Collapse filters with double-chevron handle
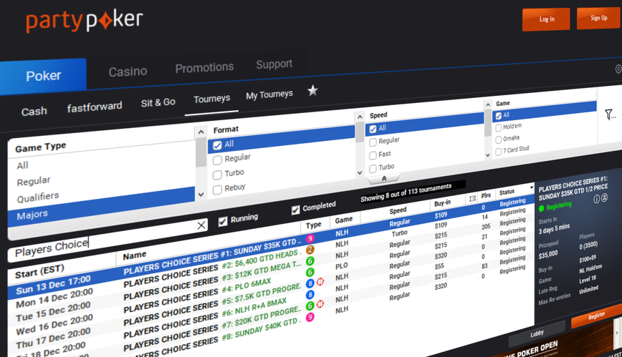Screen dimensions: 622x357 pyautogui.click(x=384, y=179)
